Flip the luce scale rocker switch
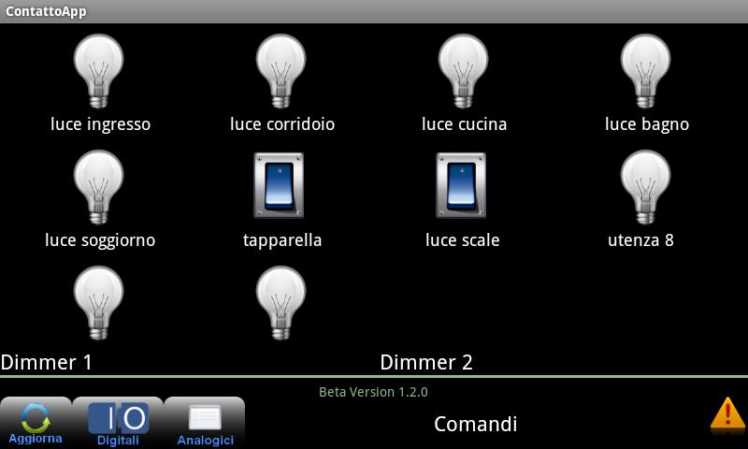This screenshot has width=748, height=449. click(x=461, y=185)
